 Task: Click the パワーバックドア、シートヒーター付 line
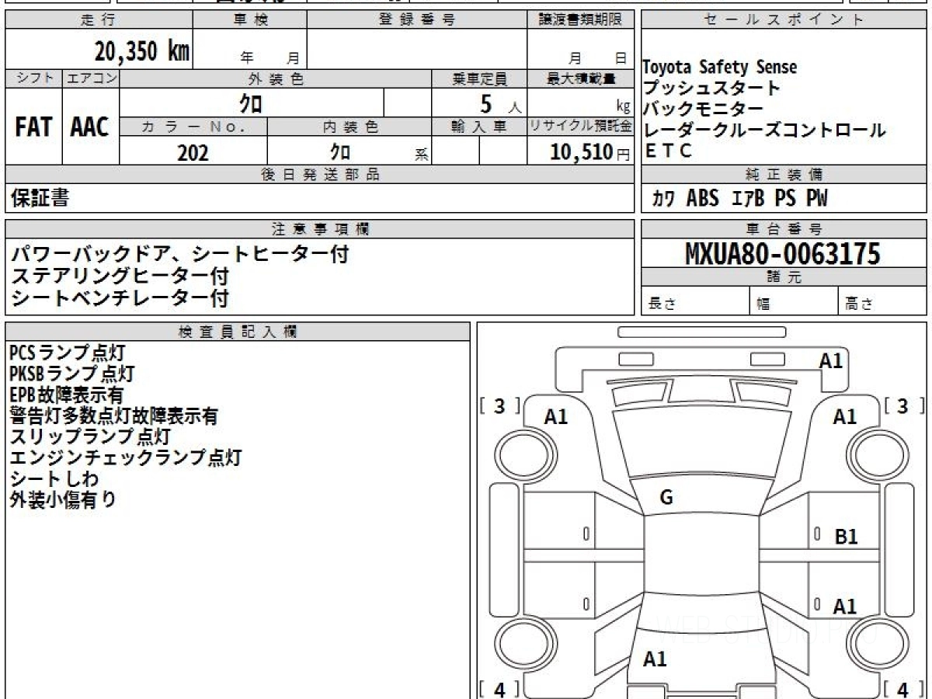point(180,254)
